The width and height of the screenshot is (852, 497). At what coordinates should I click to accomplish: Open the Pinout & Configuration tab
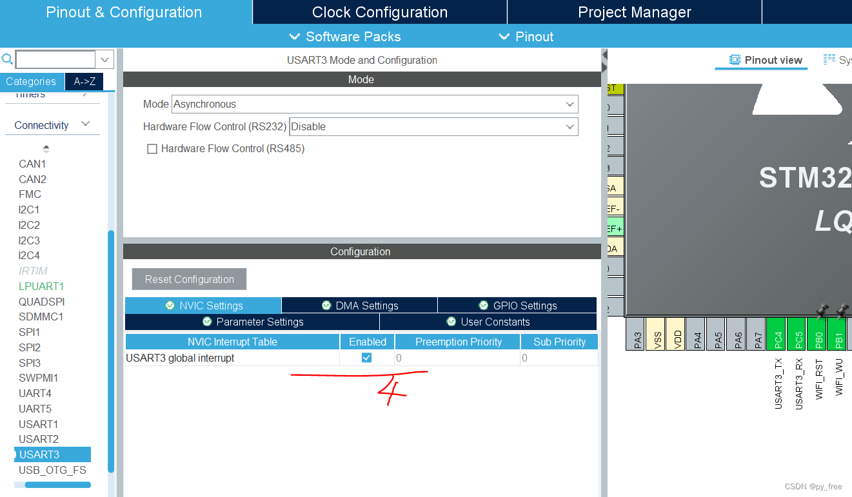point(124,12)
